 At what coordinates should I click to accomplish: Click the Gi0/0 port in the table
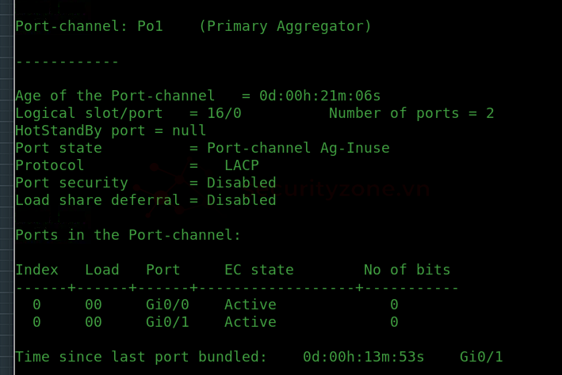[167, 305]
